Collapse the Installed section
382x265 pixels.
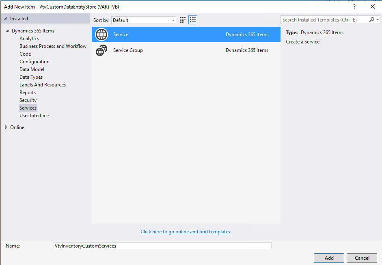click(x=5, y=19)
